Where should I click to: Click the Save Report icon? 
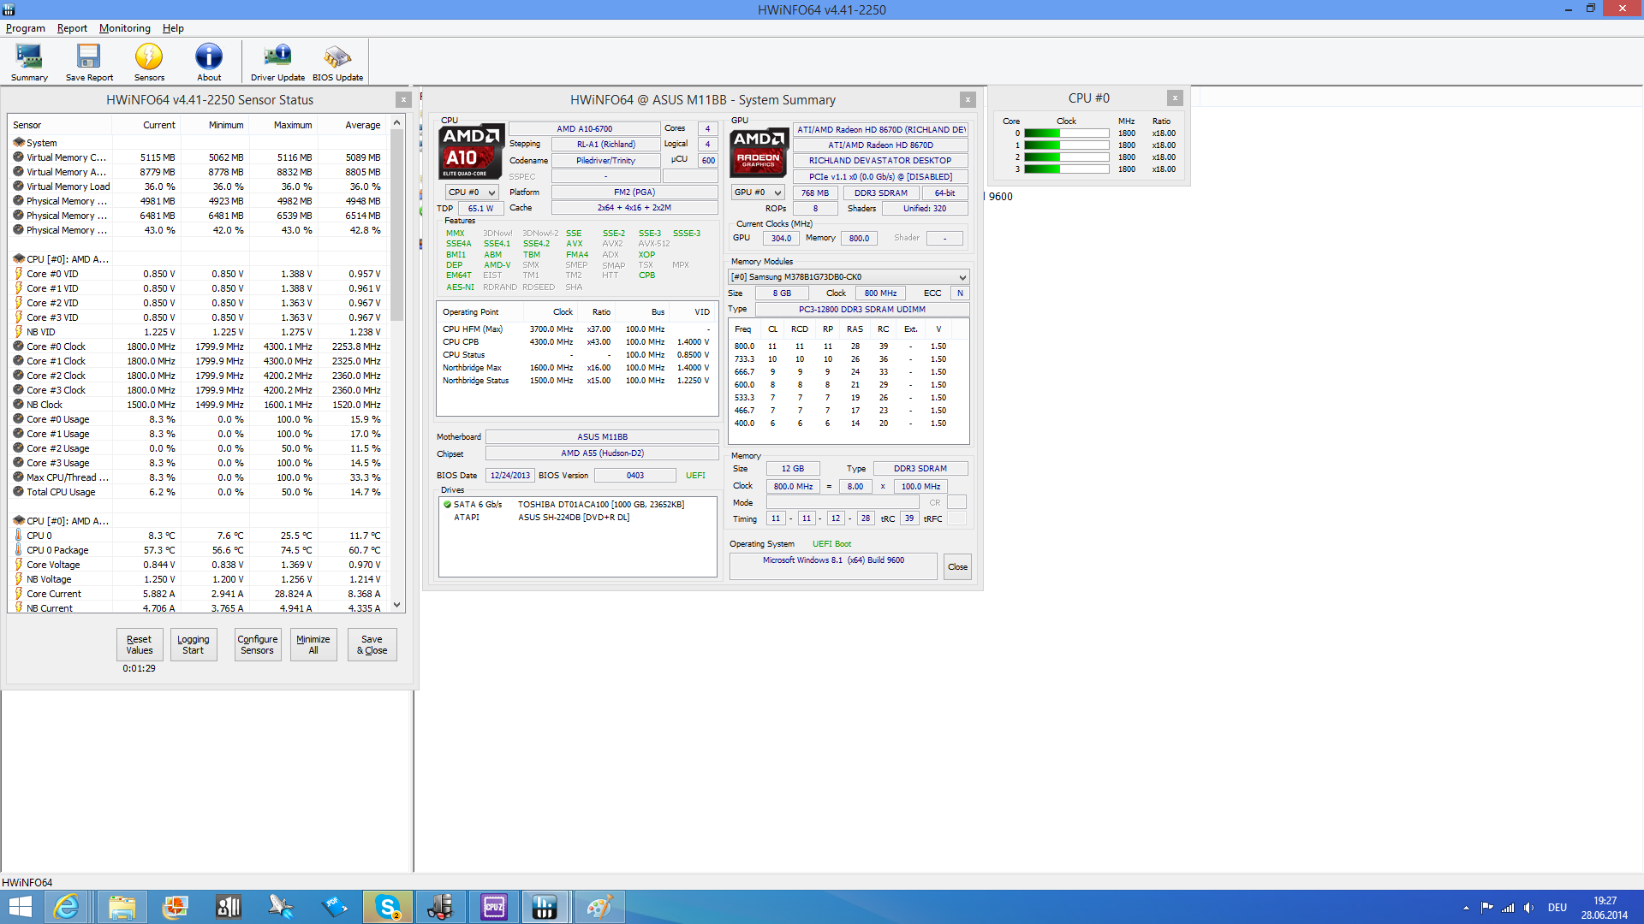(x=89, y=62)
